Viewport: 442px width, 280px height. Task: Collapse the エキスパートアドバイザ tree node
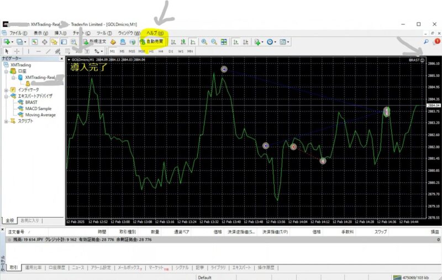[6, 96]
